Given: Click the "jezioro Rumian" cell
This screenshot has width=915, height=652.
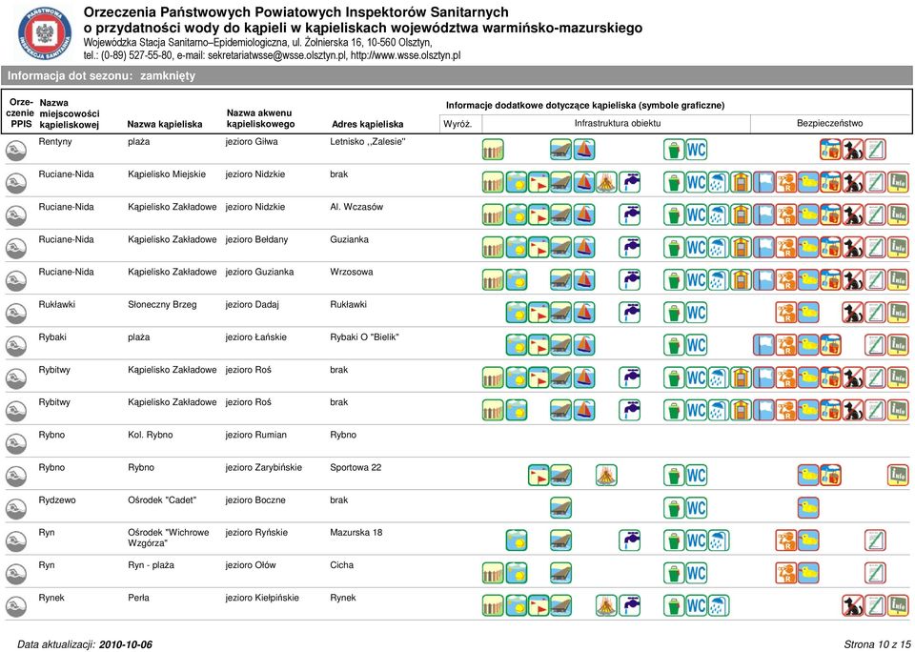Looking at the screenshot, I should click(x=256, y=435).
